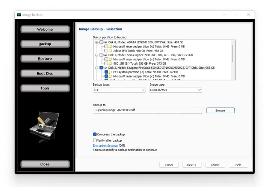Click the Disk 1 Samsung SSD drive icon
The image size is (275, 187).
pyautogui.click(x=105, y=55)
